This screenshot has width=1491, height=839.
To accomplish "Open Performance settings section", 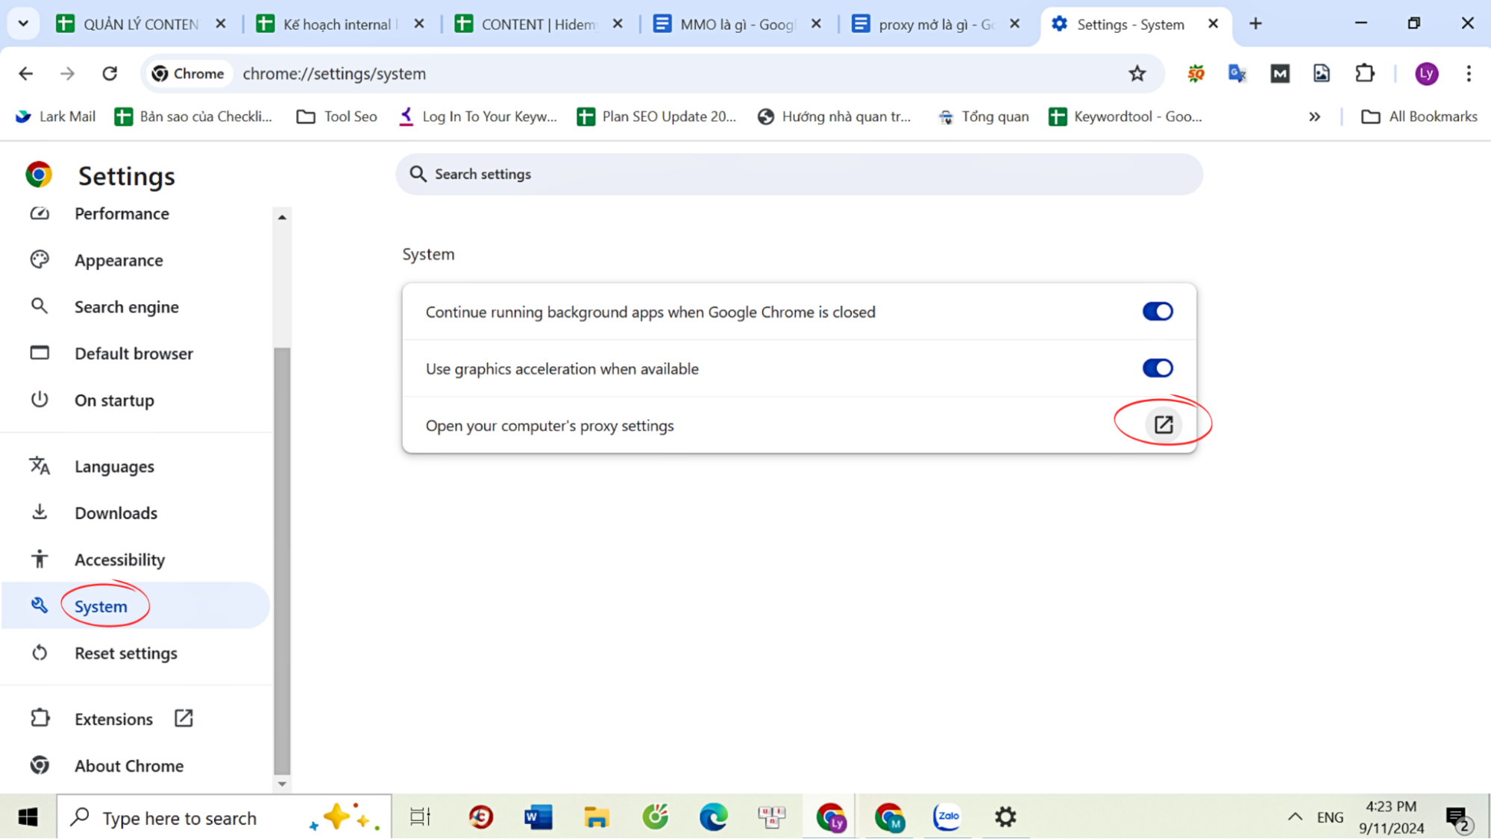I will [122, 213].
